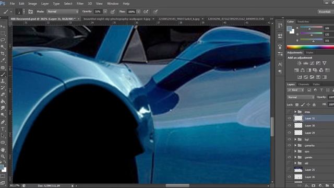This screenshot has width=334, height=188.
Task: Hide Layer 29 with its eye icon
Action: pyautogui.click(x=289, y=133)
